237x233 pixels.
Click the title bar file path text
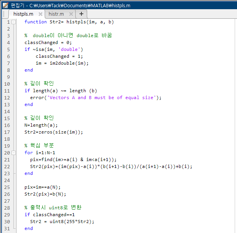(x=80, y=6)
